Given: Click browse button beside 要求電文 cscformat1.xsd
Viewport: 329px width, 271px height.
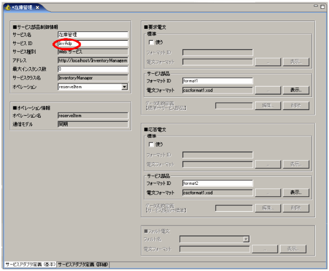Looking at the screenshot, I should [x=268, y=90].
